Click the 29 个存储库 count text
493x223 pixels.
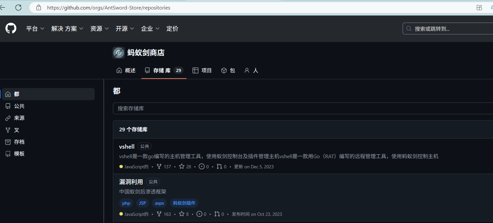[x=133, y=129]
